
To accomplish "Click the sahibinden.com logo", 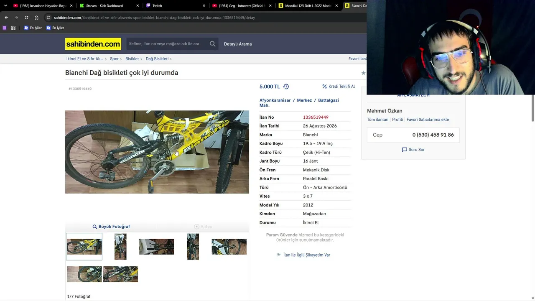I will coord(93,44).
